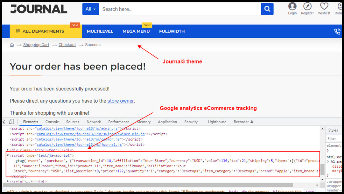Collapse the text/javascript script node
The width and height of the screenshot is (344, 194).
coord(8,156)
